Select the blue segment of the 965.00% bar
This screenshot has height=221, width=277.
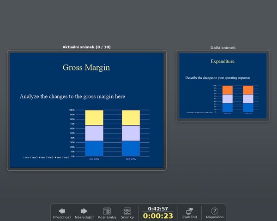click(x=131, y=149)
